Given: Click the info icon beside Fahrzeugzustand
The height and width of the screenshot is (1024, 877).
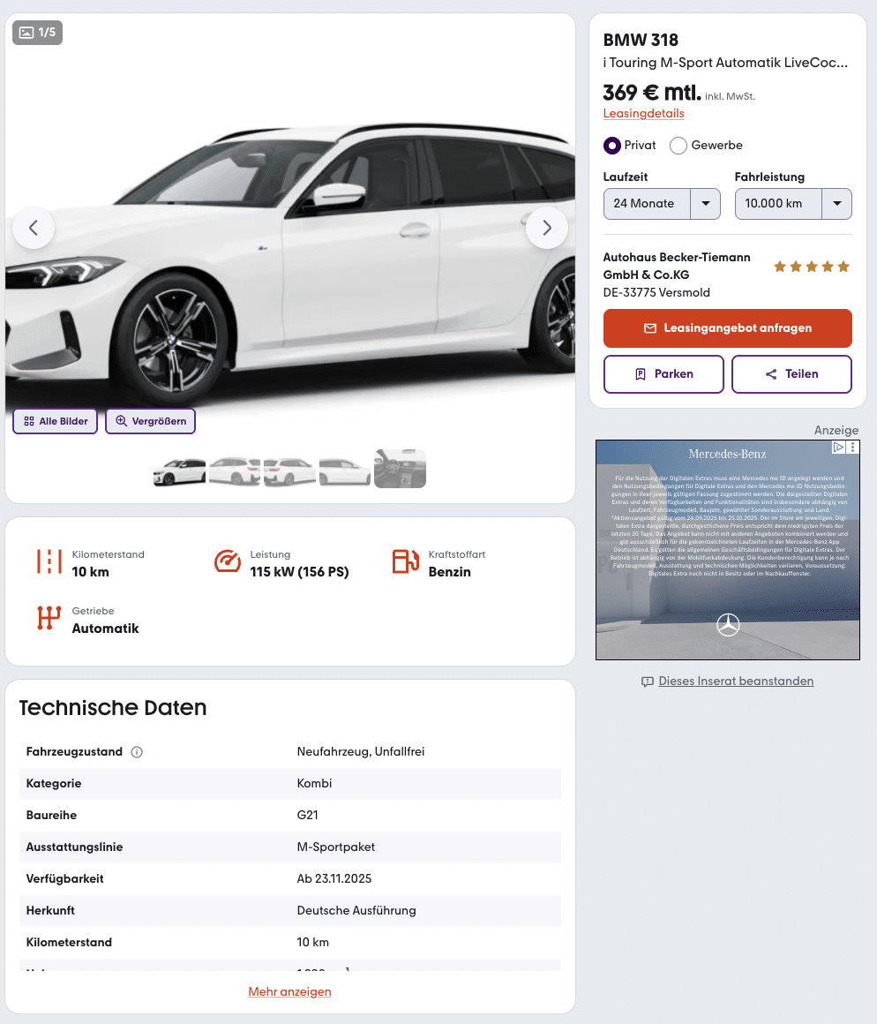Looking at the screenshot, I should coord(137,752).
